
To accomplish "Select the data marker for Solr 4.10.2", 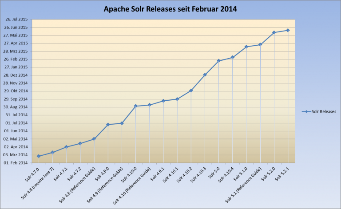I will pyautogui.click(x=191, y=91).
